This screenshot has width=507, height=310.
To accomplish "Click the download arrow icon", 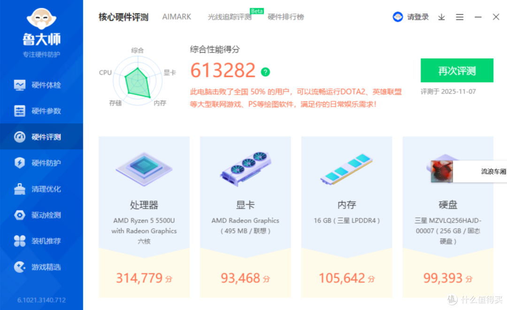I will click(441, 17).
